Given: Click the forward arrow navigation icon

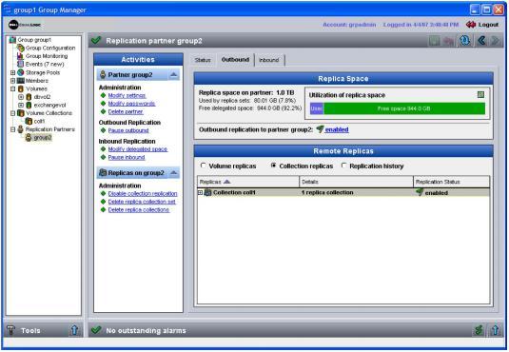Looking at the screenshot, I should click(496, 41).
